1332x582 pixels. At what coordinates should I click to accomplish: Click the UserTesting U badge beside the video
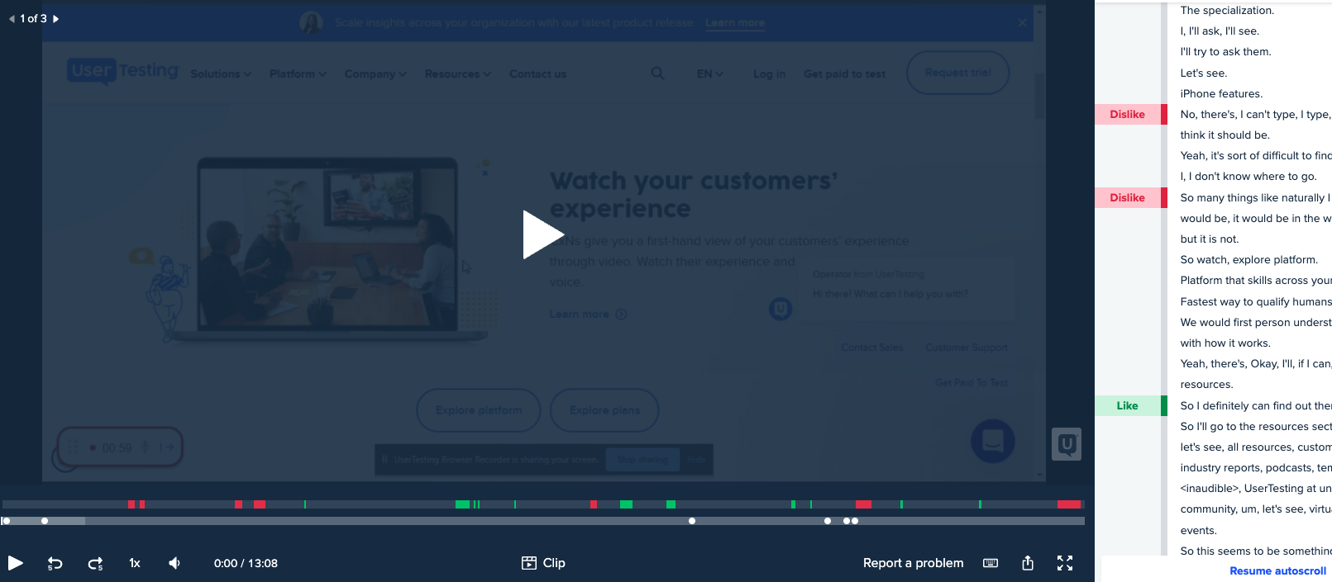1067,444
